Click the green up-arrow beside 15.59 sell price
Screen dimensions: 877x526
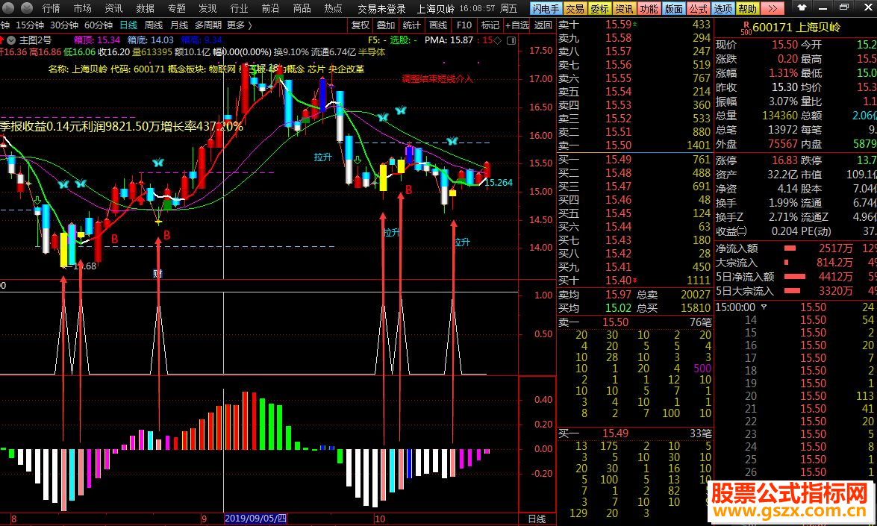click(634, 25)
